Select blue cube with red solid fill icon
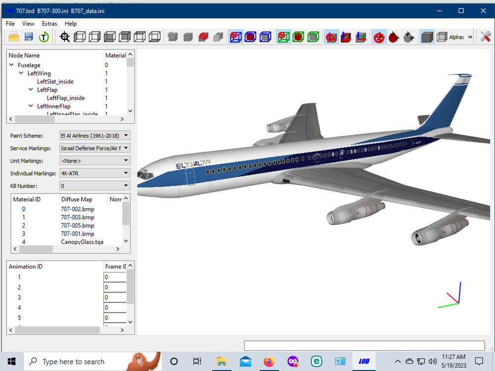Screen dimensions: 495x371 [x=250, y=37]
